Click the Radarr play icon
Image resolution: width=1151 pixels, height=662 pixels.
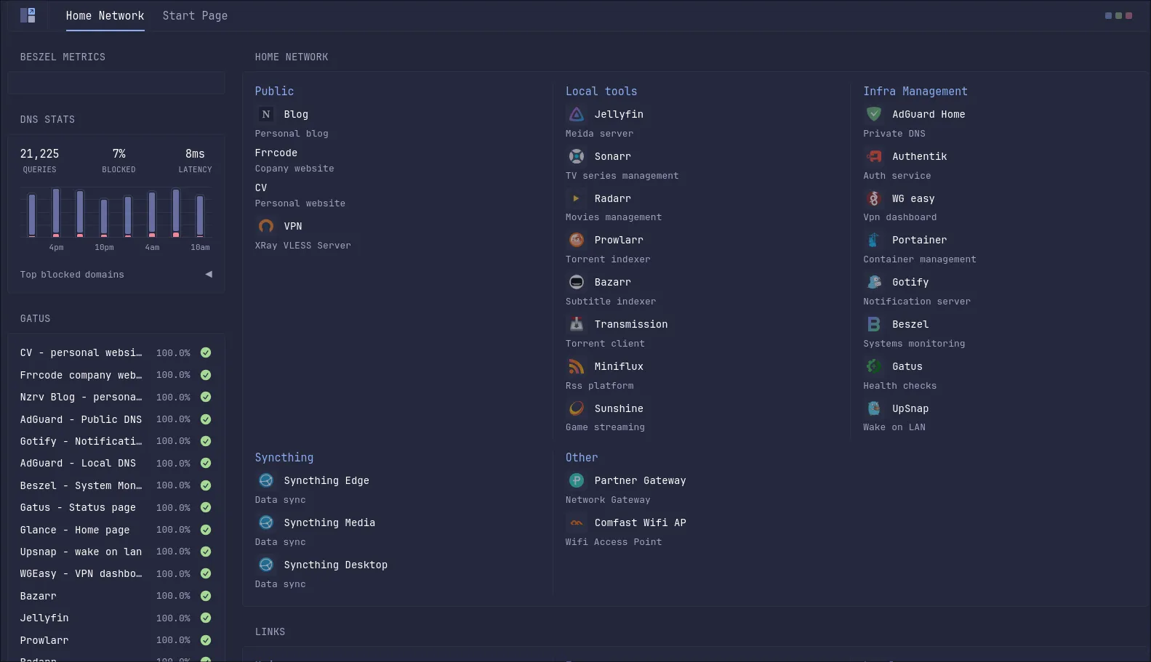coord(577,198)
